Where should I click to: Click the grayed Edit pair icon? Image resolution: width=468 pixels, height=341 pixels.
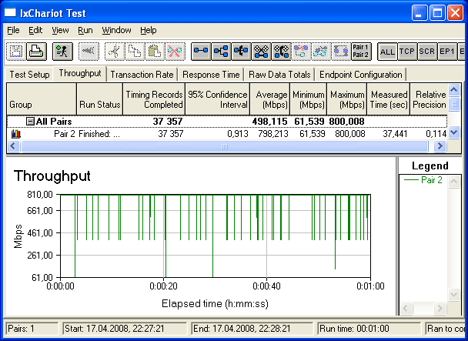coord(321,52)
